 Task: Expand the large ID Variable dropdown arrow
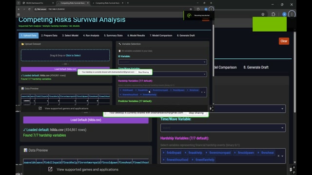coord(282,109)
